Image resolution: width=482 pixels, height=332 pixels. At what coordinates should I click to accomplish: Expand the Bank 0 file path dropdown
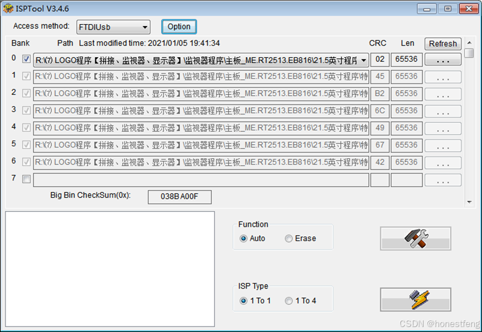(x=363, y=59)
